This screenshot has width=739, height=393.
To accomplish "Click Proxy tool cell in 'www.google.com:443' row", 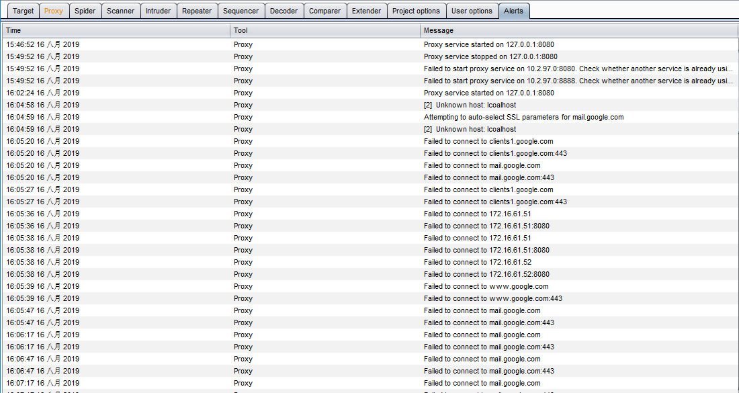I will (243, 299).
